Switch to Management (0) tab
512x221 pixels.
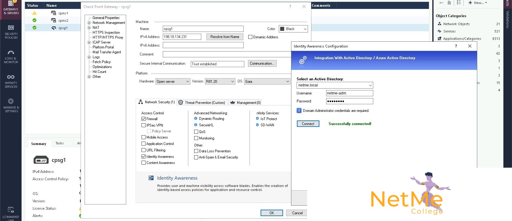(245, 103)
